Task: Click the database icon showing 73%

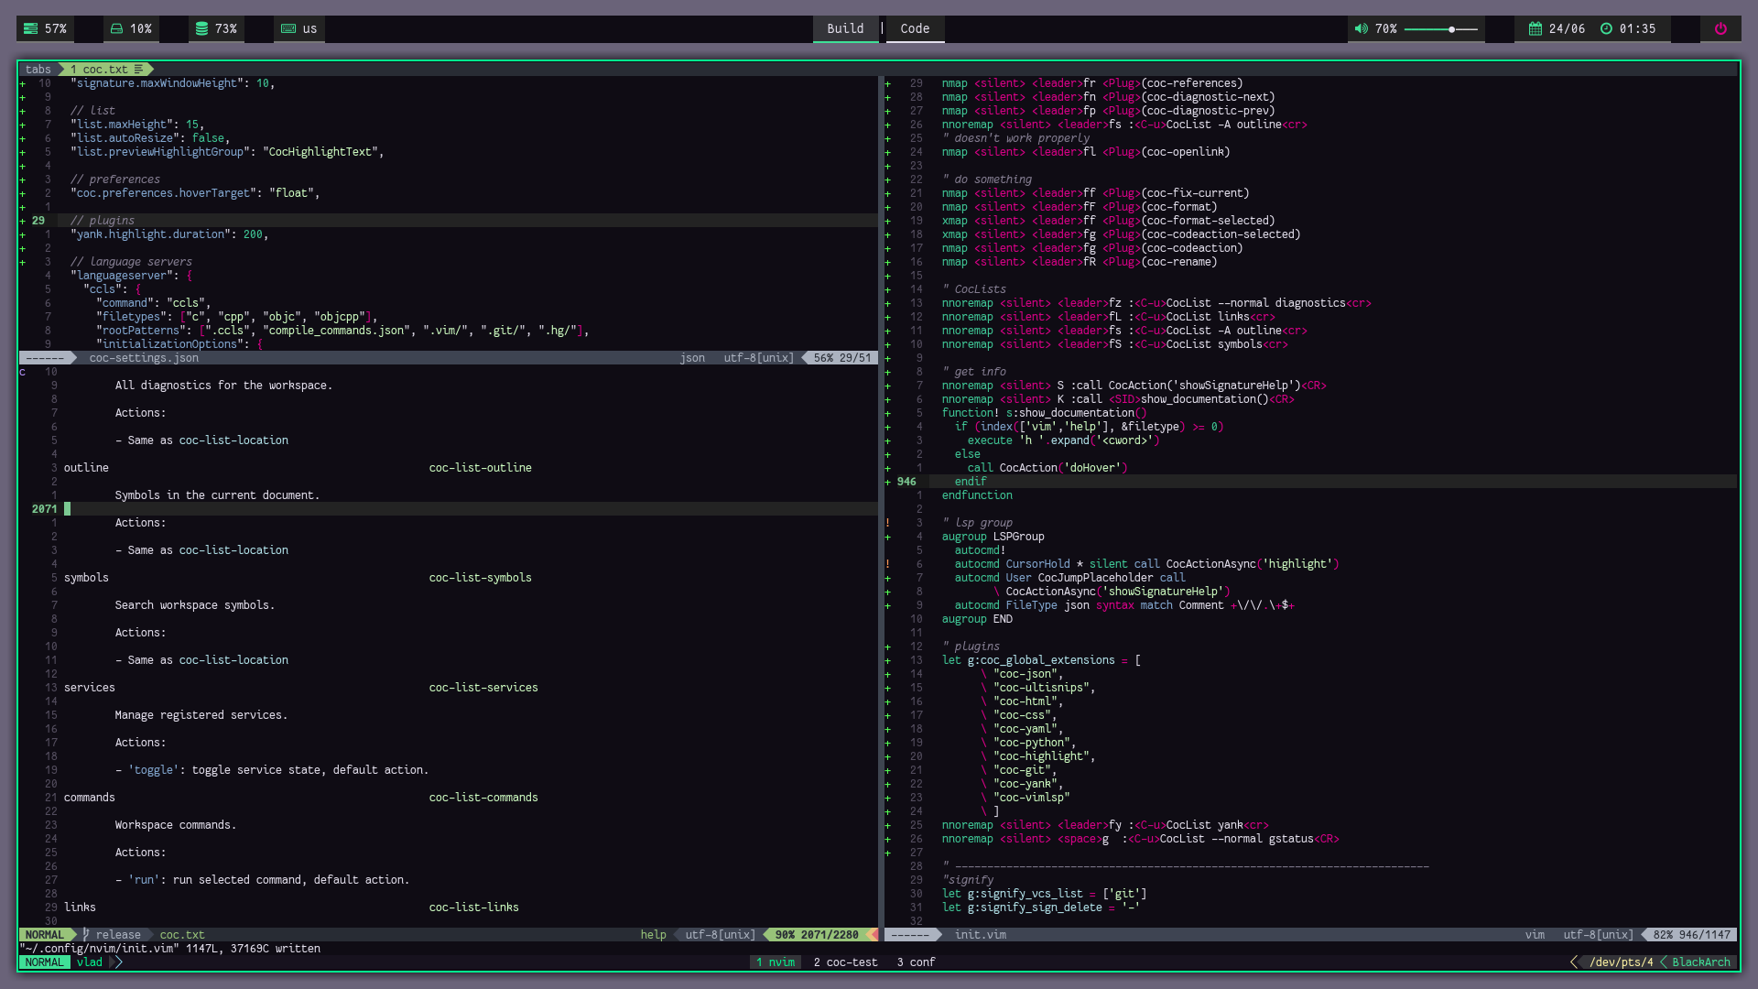Action: tap(201, 28)
